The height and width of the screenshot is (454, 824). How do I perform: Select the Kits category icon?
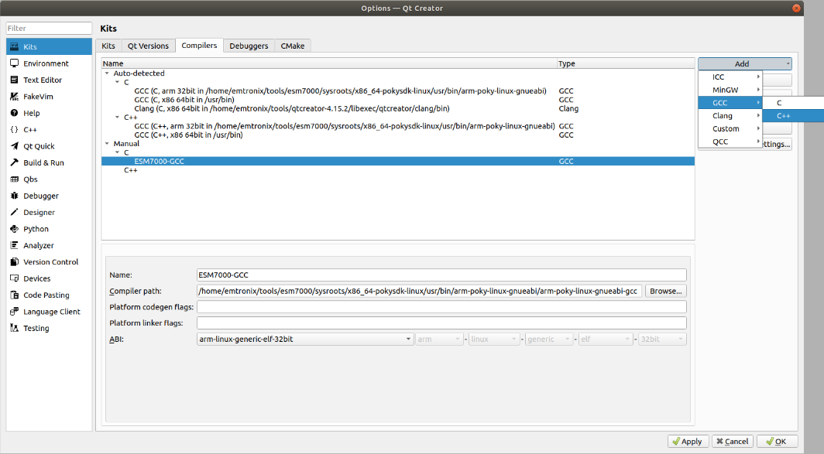coord(14,46)
